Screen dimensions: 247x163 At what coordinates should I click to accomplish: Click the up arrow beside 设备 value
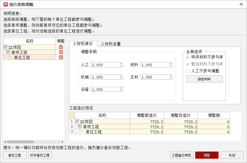coord(121,88)
